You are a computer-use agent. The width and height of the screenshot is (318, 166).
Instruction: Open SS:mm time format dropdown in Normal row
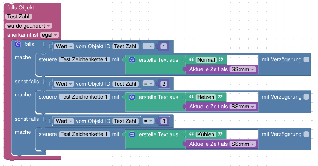pos(243,69)
